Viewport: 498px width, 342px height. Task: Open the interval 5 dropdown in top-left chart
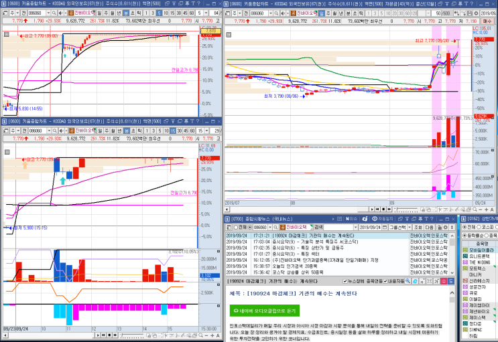click(x=206, y=13)
